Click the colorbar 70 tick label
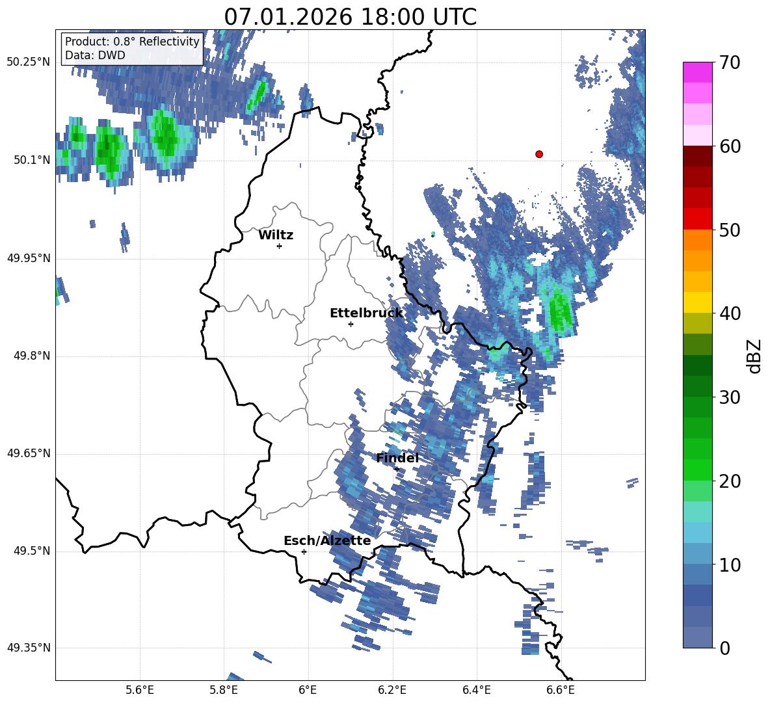 point(730,62)
